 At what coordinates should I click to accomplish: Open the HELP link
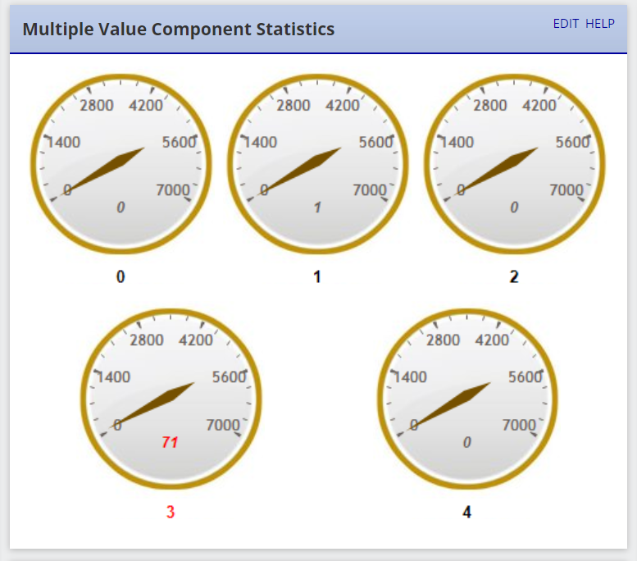(x=599, y=24)
